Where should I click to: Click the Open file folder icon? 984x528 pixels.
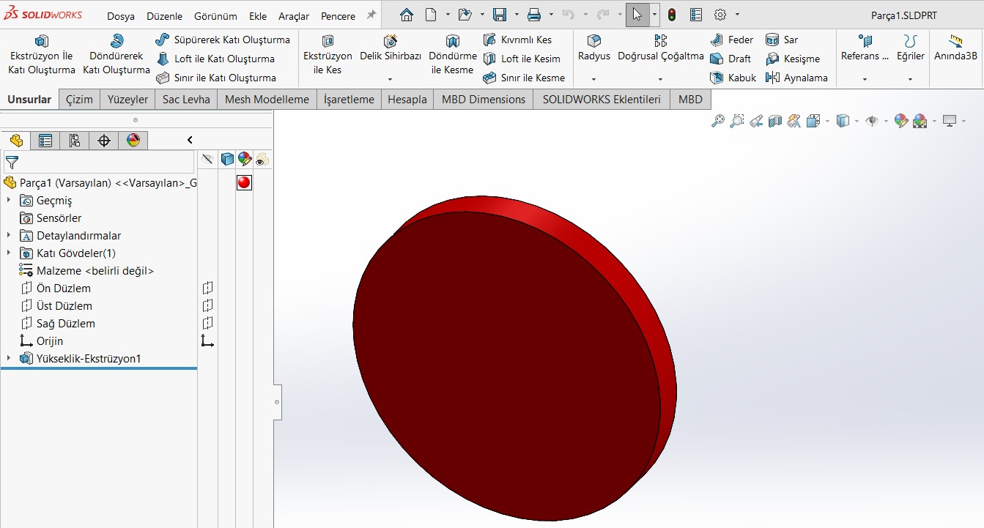tap(465, 15)
